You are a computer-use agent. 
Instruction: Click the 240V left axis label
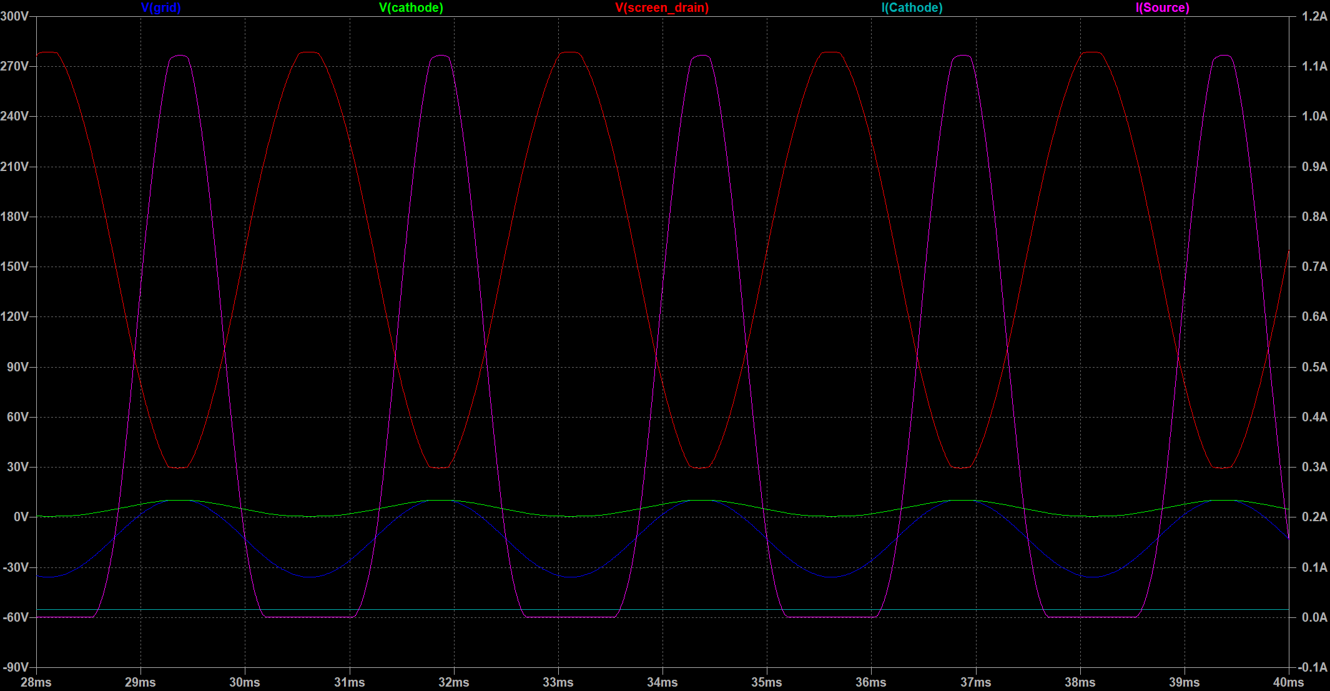14,116
